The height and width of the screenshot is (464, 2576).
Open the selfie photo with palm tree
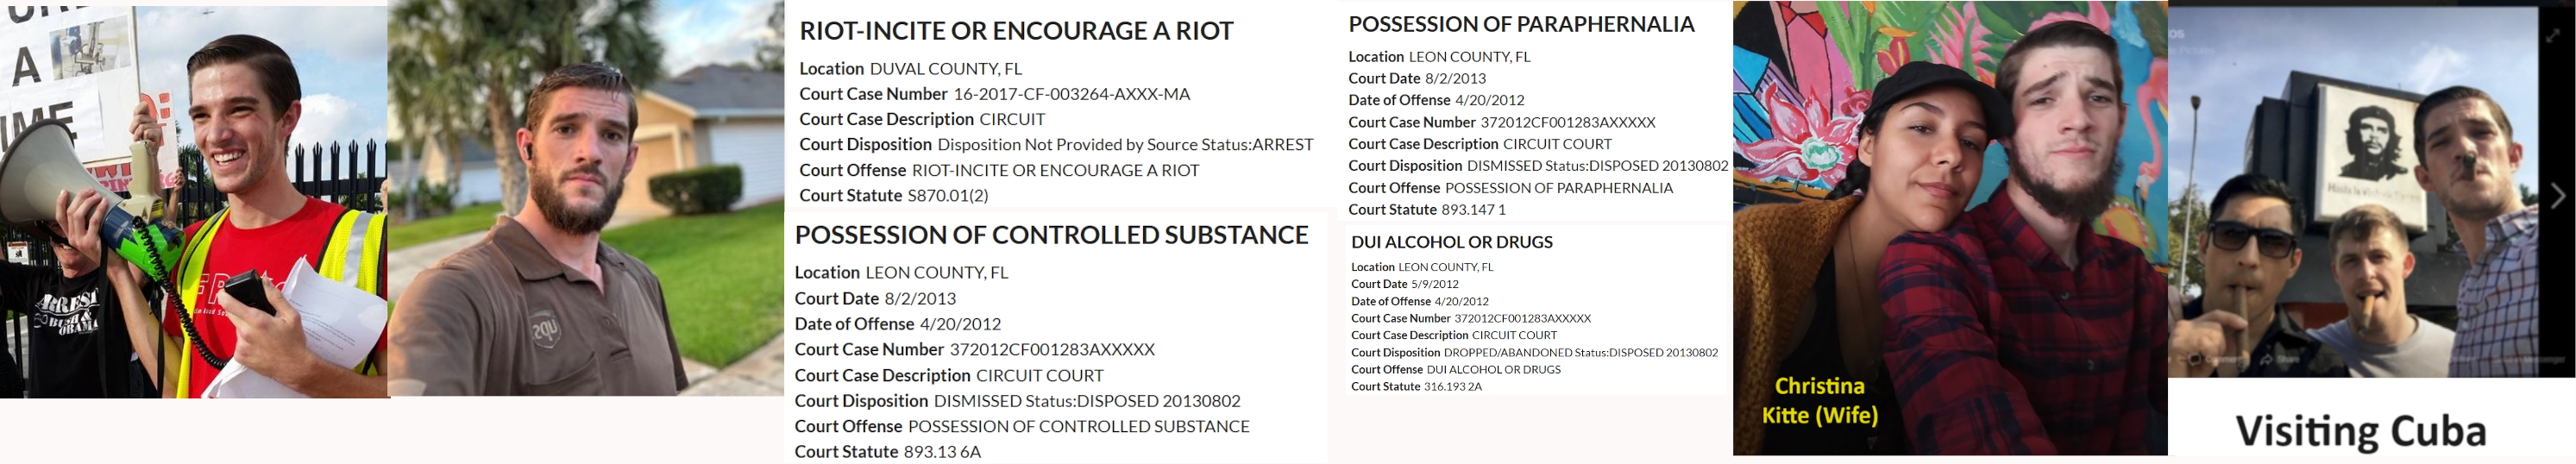(x=585, y=198)
